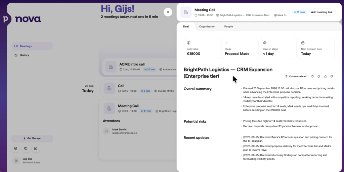Click Next decision date calendar icon
The width and height of the screenshot is (344, 172).
coord(303,43)
